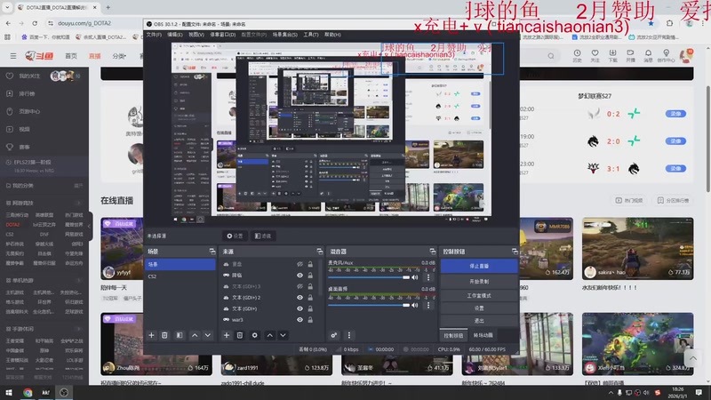Mute the desktop audio speaker icon

point(414,305)
